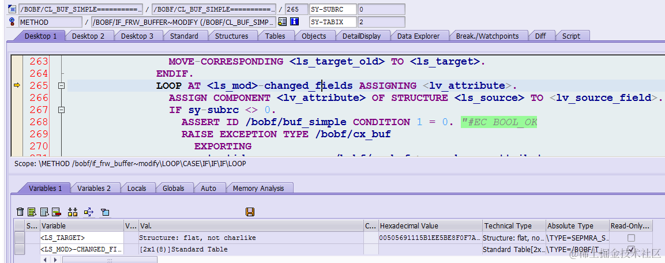This screenshot has width=665, height=263.
Task: Click the save floppy disk icon
Action: tap(250, 212)
